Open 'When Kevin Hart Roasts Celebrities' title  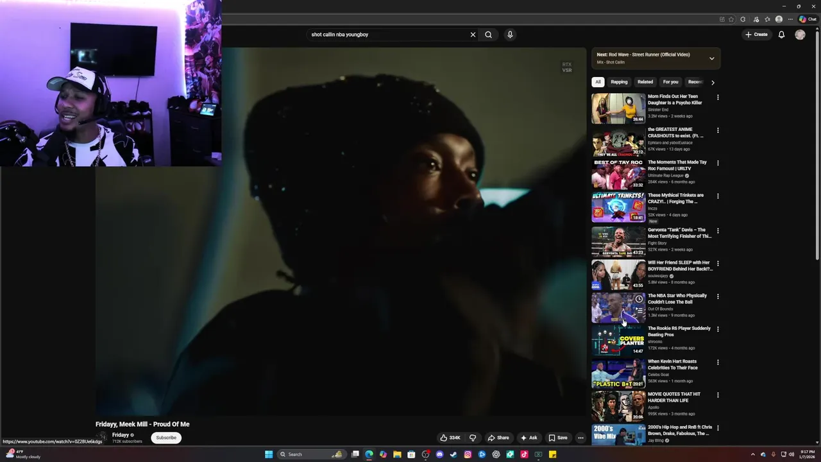tap(672, 364)
